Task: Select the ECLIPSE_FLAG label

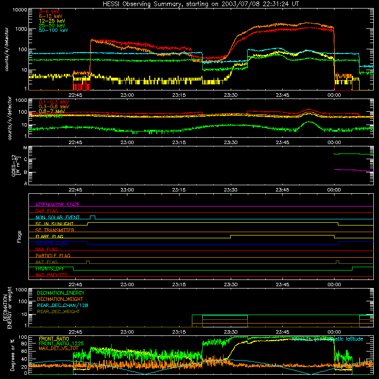Action: coord(52,243)
